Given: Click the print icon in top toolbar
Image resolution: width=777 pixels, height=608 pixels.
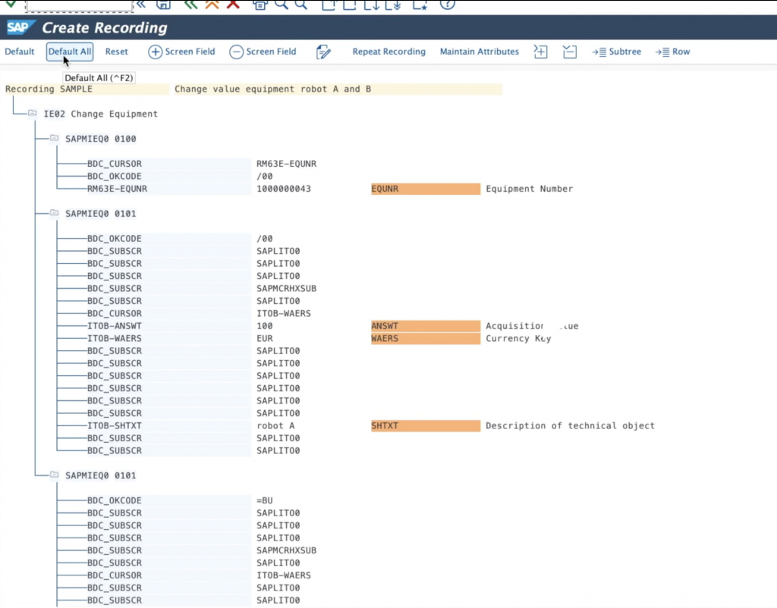Looking at the screenshot, I should pos(260,4).
